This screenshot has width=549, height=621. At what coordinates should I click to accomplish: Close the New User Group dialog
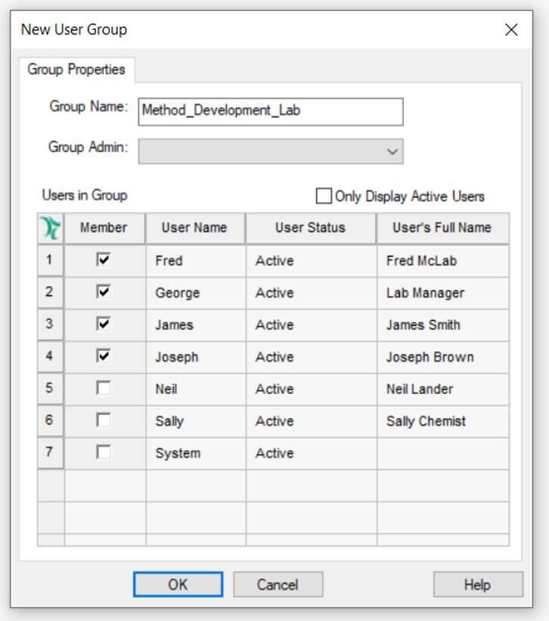[511, 29]
